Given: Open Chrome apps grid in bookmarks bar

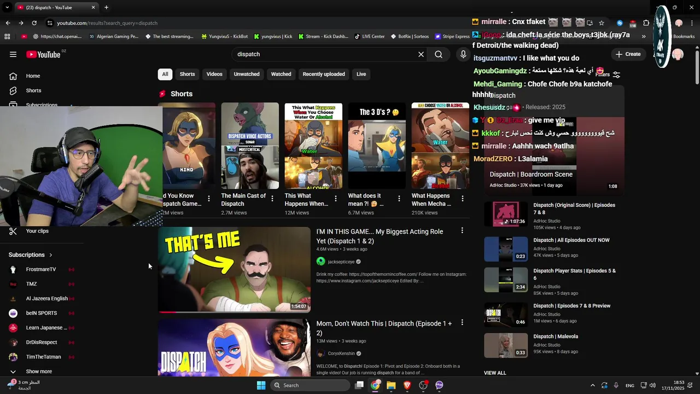Looking at the screenshot, I should click(7, 37).
